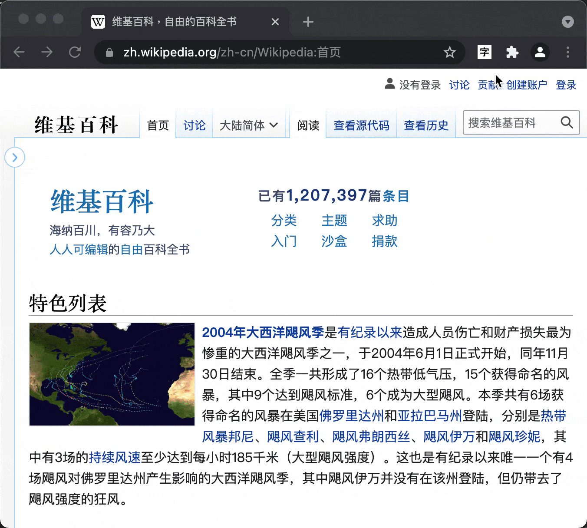Click the magnifier search icon

[567, 122]
